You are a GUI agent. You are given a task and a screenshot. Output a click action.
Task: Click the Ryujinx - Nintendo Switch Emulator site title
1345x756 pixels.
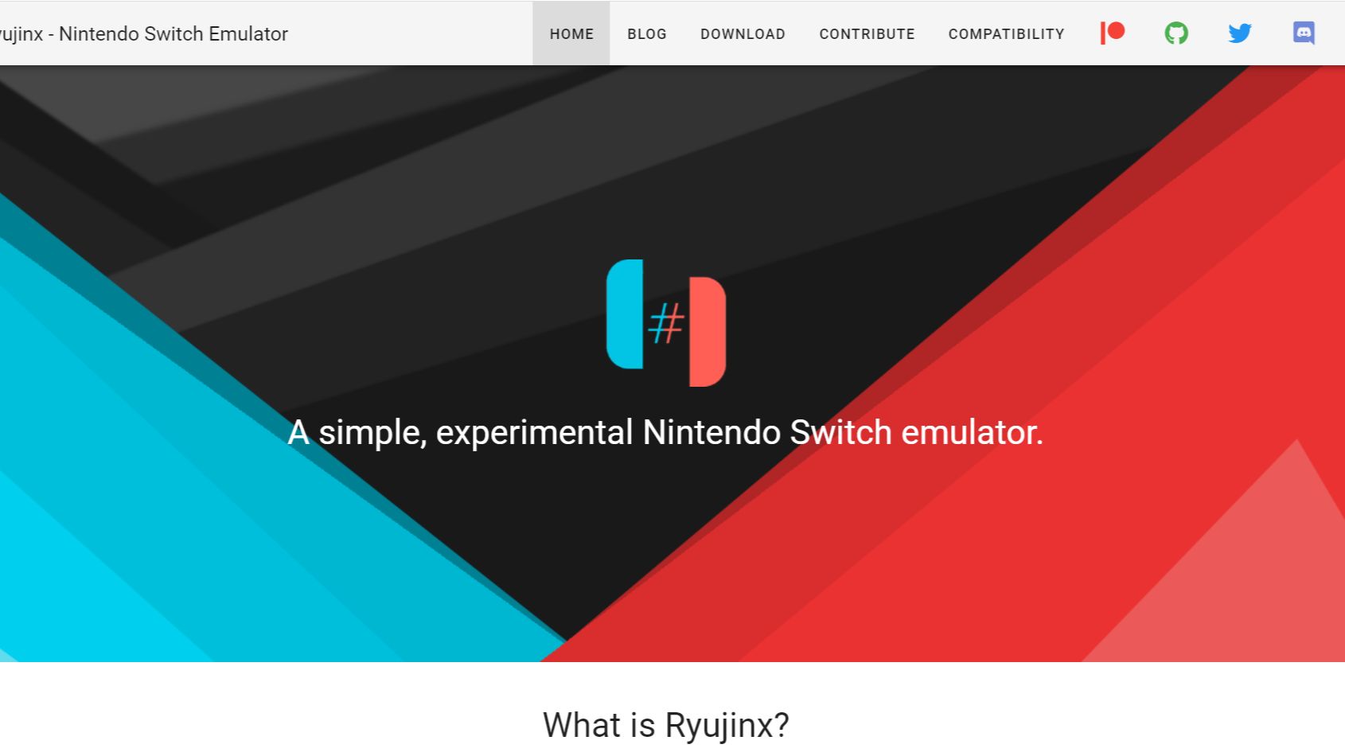click(x=143, y=34)
